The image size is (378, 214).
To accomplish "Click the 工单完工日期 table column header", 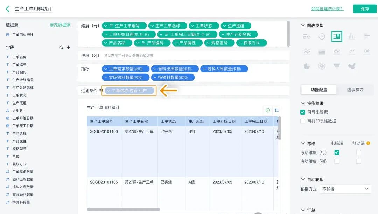I will click(257, 121).
